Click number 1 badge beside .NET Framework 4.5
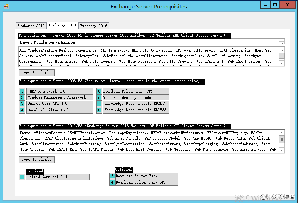 pyautogui.click(x=22, y=91)
